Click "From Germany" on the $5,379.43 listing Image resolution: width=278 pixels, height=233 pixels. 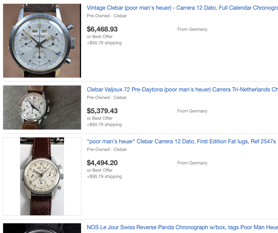(192, 111)
